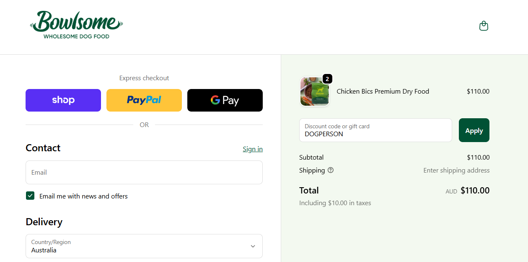Screen dimensions: 528x262
Task: Select Google Pay express checkout
Action: pos(225,100)
